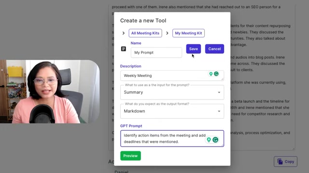Click the document icon beside Name field
This screenshot has width=309, height=173.
click(x=124, y=49)
